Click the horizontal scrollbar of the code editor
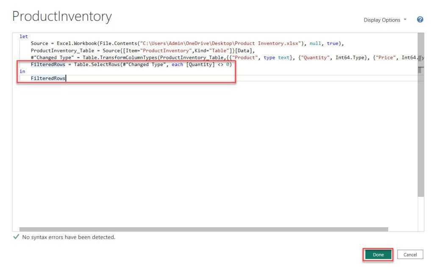Screen dimensions: 434x267 coord(203,229)
